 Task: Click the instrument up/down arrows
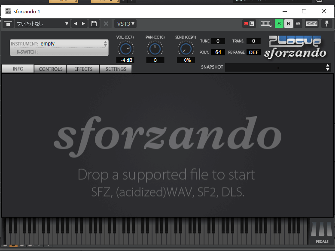(x=105, y=44)
